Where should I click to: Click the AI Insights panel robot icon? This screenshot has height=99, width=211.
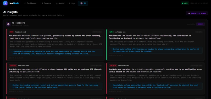click(x=8, y=24)
